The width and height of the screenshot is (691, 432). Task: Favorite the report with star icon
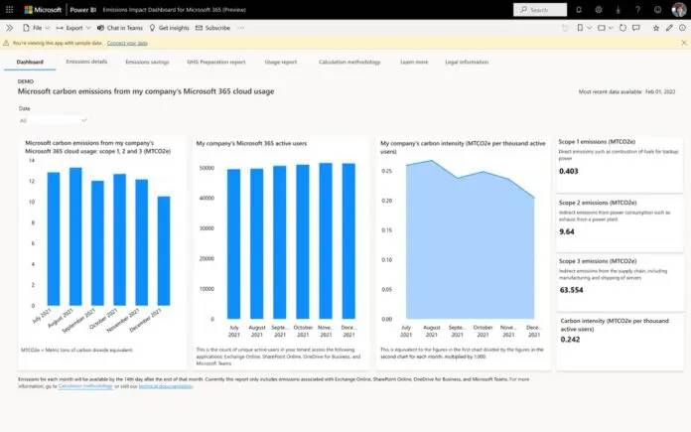point(654,28)
